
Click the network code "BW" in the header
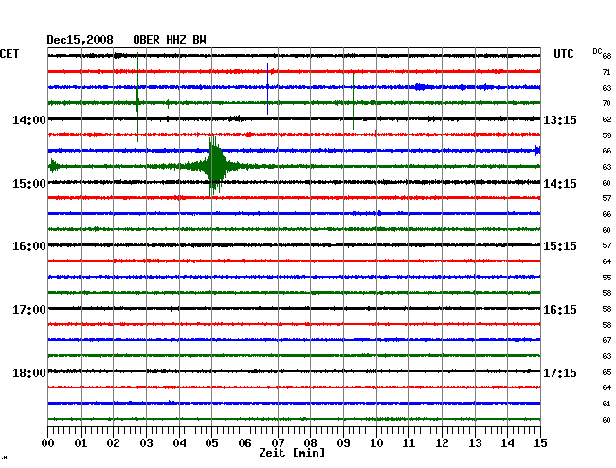click(x=199, y=40)
